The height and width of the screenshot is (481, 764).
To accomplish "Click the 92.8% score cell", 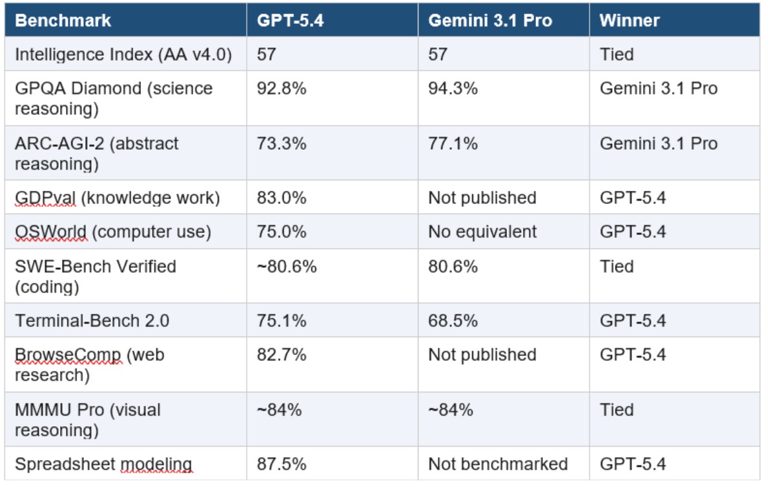I will point(282,88).
